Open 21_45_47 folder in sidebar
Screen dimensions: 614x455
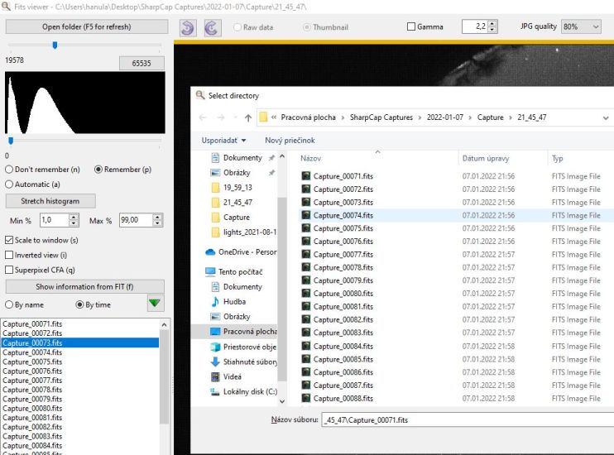coord(232,203)
